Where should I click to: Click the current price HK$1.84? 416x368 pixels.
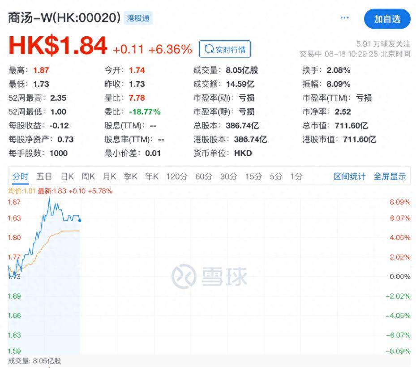58,46
